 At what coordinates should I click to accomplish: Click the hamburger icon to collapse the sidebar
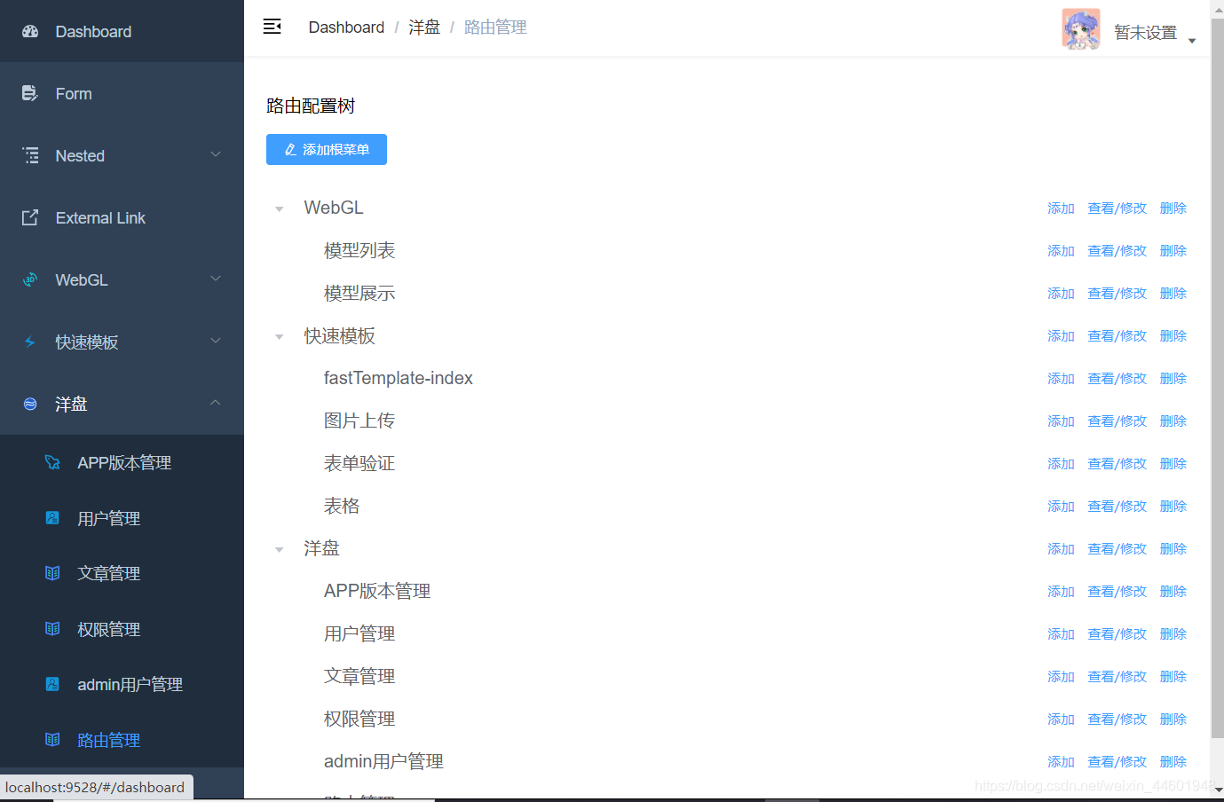[x=272, y=27]
